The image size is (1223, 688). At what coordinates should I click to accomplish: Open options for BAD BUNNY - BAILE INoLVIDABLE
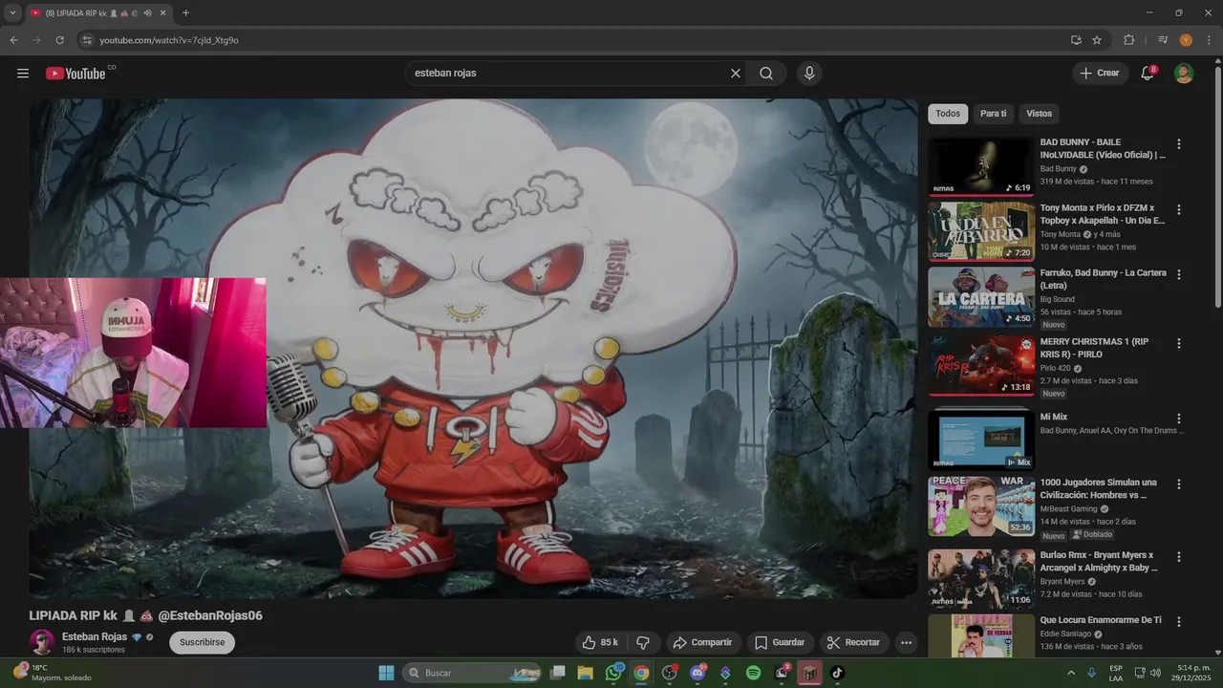pyautogui.click(x=1178, y=144)
